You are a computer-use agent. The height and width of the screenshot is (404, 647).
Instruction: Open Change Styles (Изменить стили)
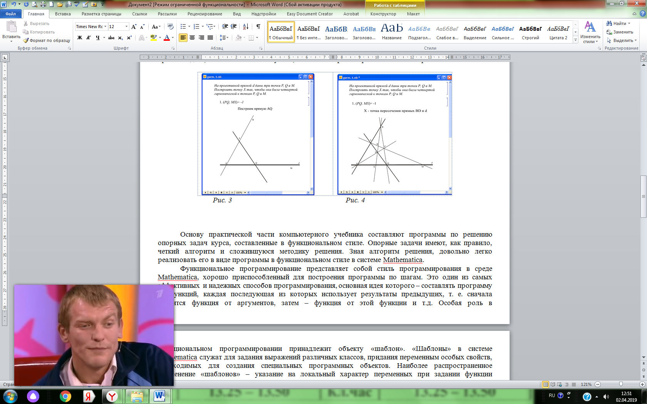pos(590,32)
